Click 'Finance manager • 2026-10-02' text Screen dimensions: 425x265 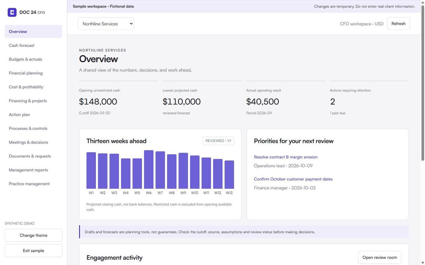[x=285, y=188]
